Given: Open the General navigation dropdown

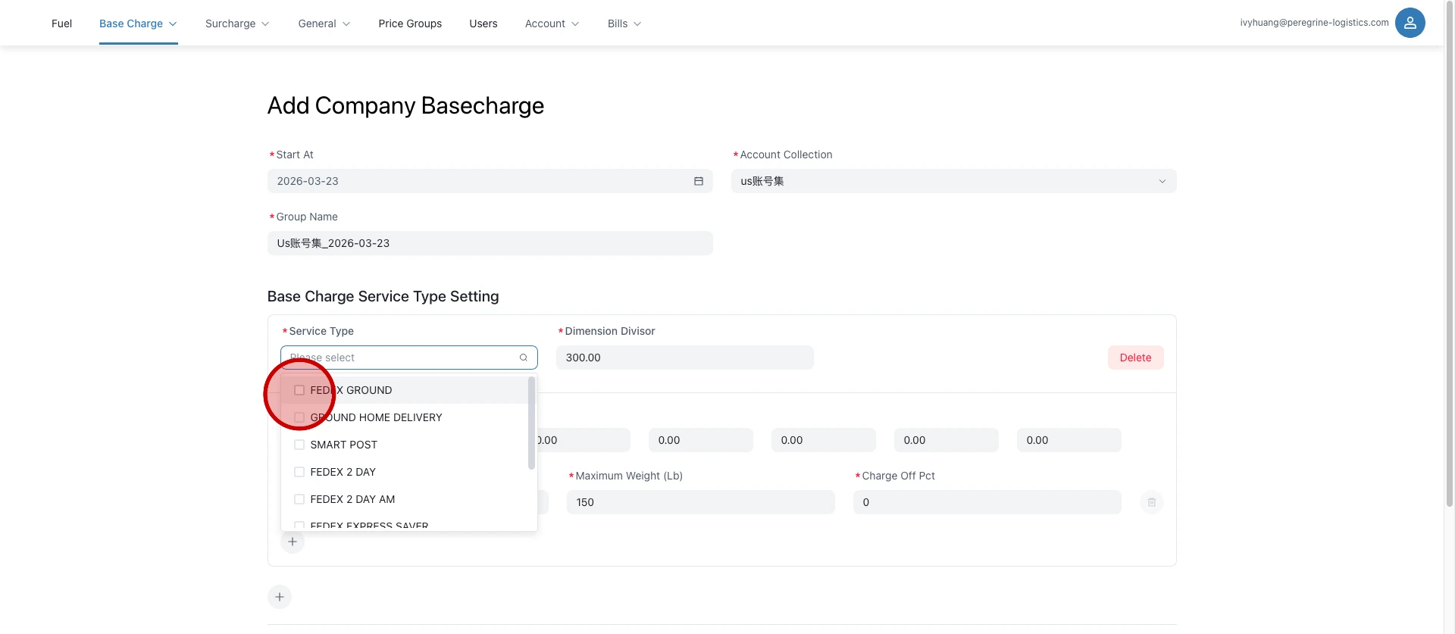Looking at the screenshot, I should point(324,23).
